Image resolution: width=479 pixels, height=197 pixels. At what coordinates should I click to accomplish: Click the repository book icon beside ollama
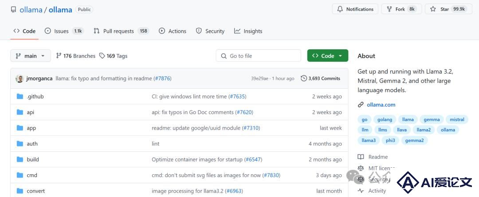tap(13, 9)
